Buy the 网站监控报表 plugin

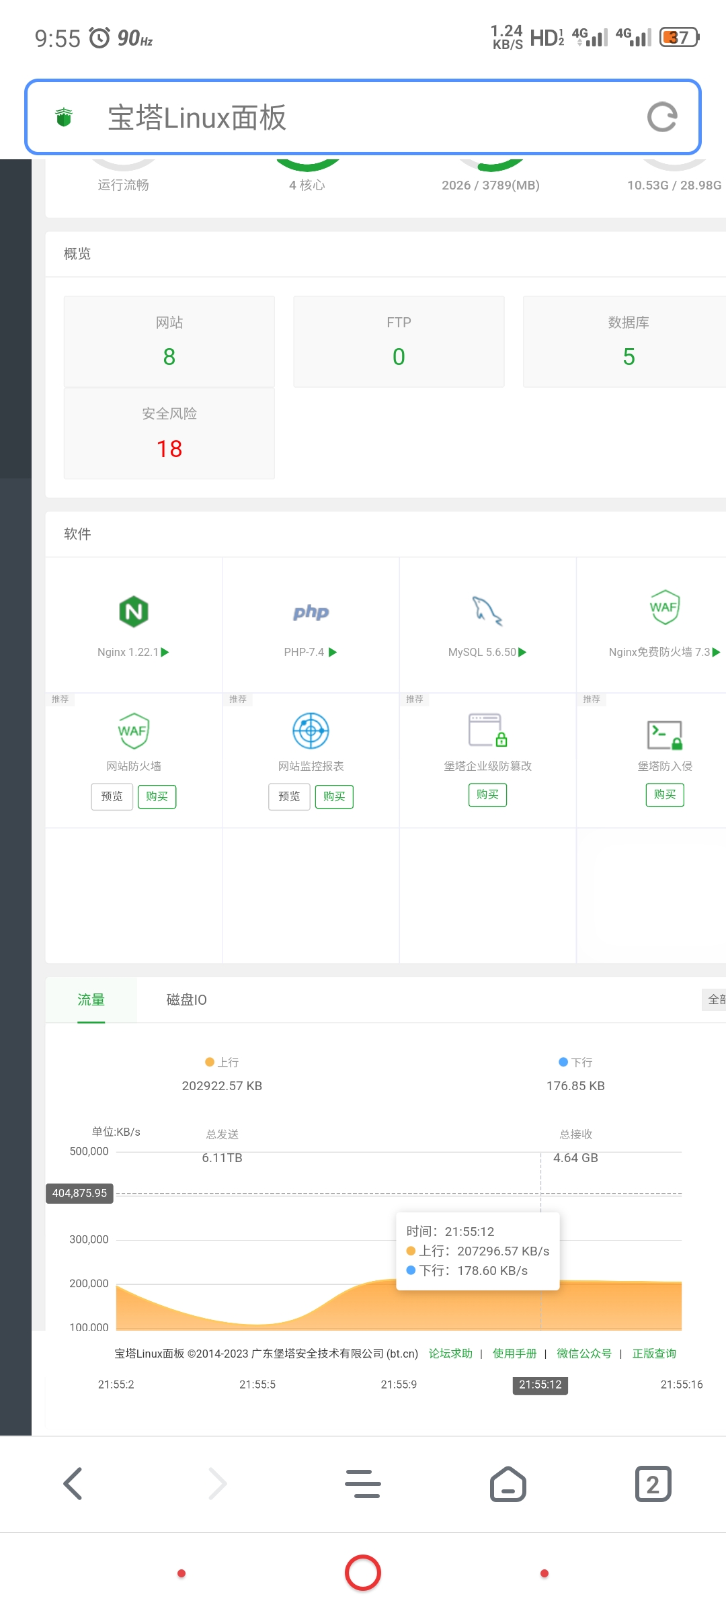[x=334, y=796]
